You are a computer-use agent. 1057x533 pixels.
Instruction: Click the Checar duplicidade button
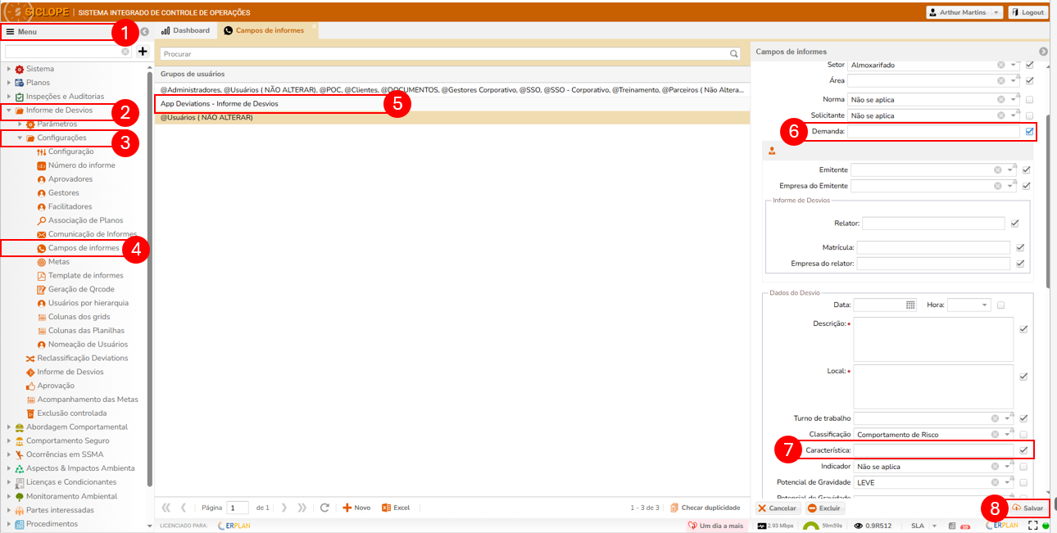[705, 508]
